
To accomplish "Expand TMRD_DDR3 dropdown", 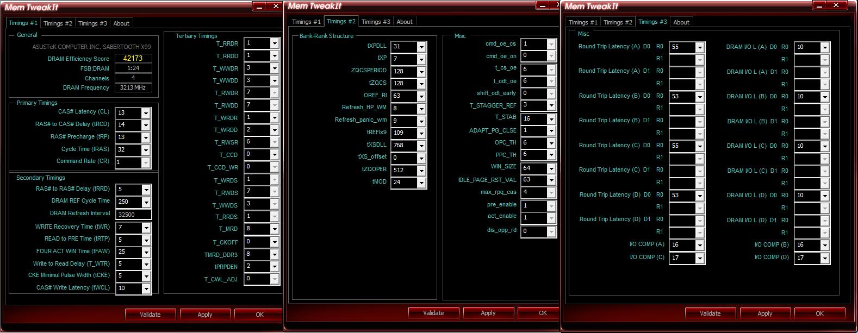I will coord(275,254).
